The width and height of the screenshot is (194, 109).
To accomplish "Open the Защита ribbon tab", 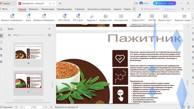I will pyautogui.click(x=117, y=9).
